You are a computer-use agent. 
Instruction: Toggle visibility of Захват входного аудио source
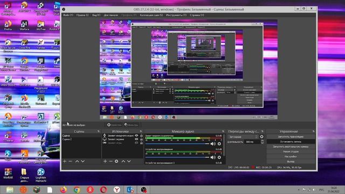click(x=136, y=135)
